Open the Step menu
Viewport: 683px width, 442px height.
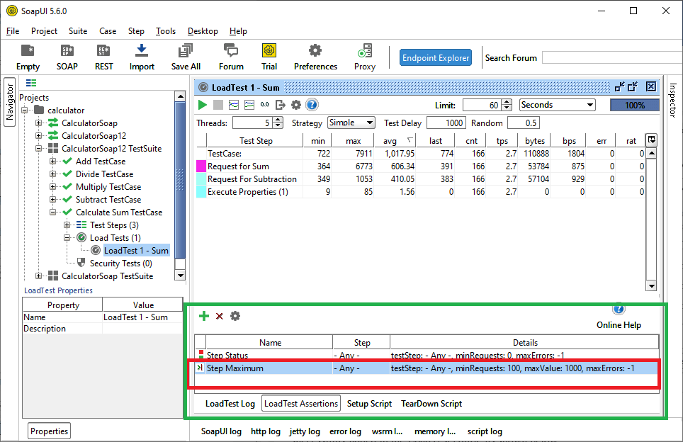(x=136, y=31)
